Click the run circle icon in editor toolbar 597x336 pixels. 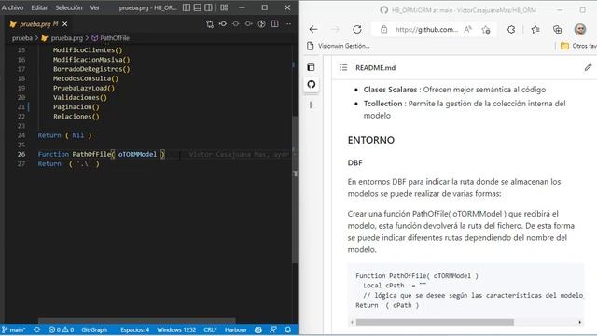[x=261, y=24]
